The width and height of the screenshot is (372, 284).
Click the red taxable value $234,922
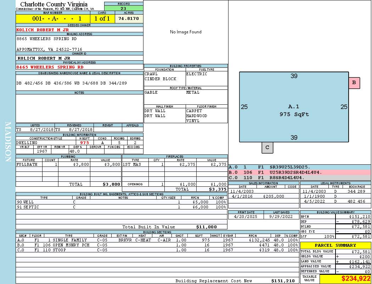coord(356,279)
